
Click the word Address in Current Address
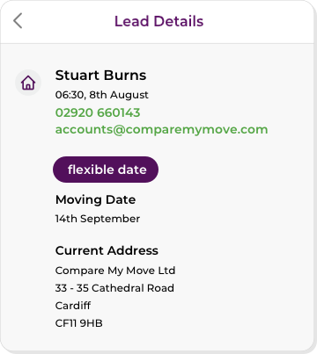(x=133, y=250)
